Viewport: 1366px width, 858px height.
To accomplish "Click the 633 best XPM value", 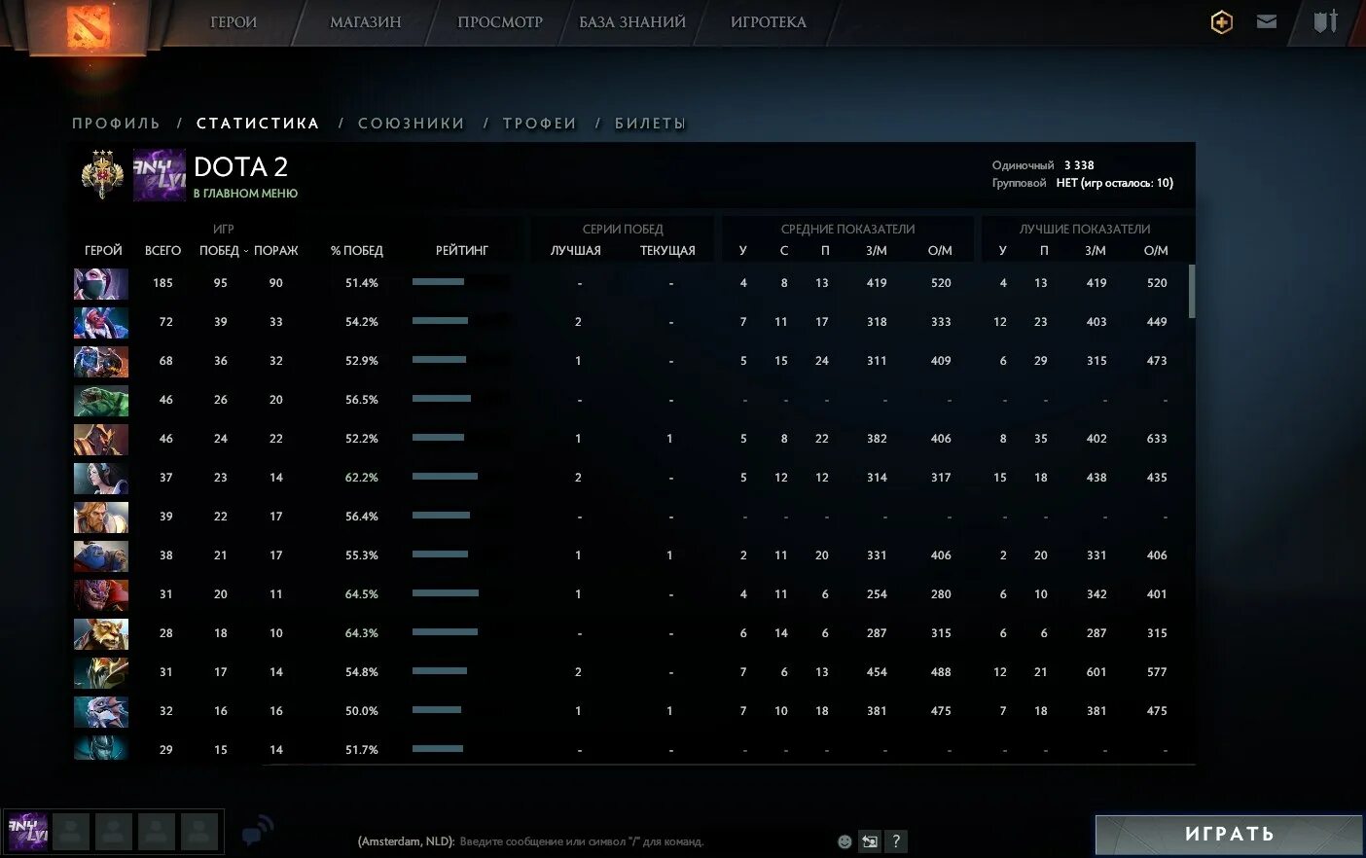I will 1157,439.
